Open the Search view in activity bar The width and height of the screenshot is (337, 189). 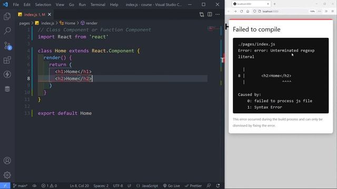pos(7,30)
